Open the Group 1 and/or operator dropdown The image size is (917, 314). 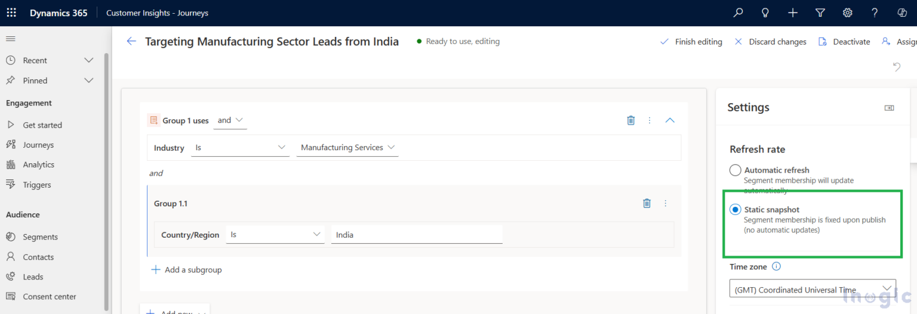pyautogui.click(x=230, y=120)
